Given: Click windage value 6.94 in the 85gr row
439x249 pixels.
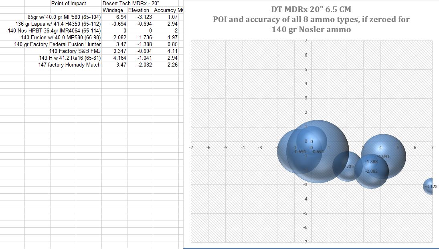Looking at the screenshot, I should pos(121,17).
